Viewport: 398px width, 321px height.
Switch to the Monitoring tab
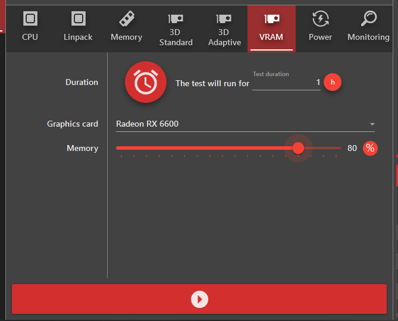coord(368,29)
